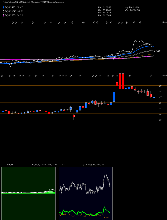
Task: Select the 'DOW PT: 14.51' label
Action: pyautogui.click(x=14, y=16)
